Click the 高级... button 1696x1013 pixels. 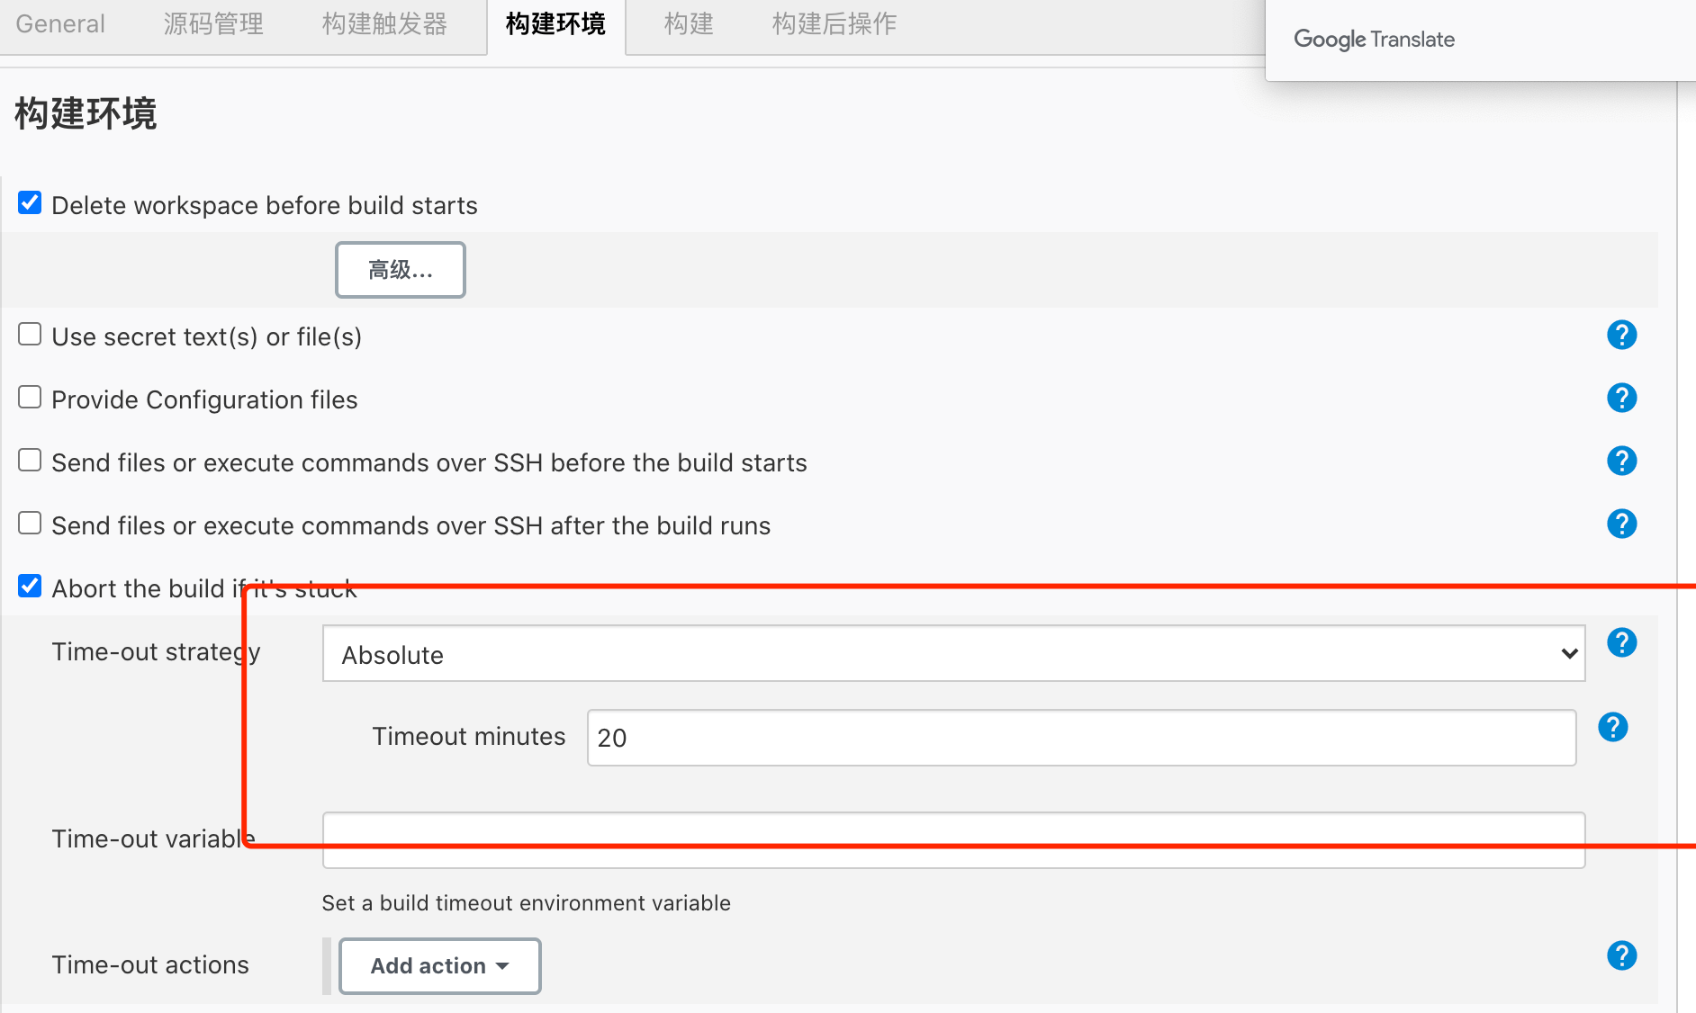(401, 270)
